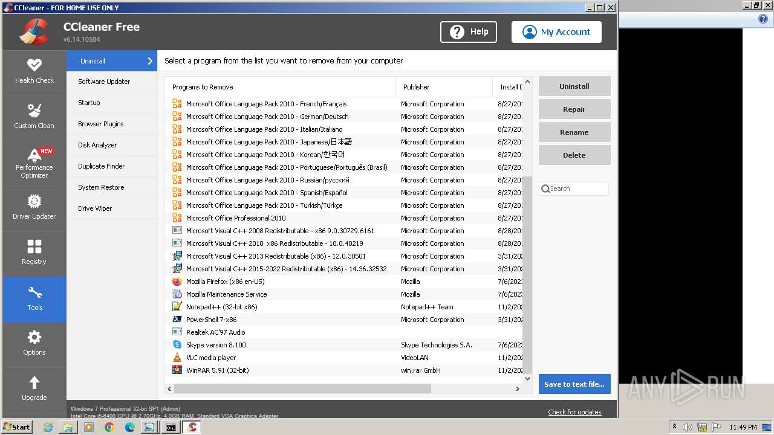Screen dimensions: 774x435
Task: Open the Help button in header
Action: tap(469, 32)
